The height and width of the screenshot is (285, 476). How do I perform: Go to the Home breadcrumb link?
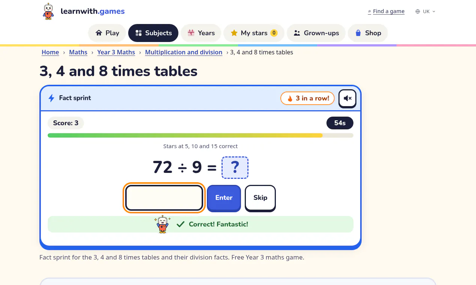pos(50,52)
